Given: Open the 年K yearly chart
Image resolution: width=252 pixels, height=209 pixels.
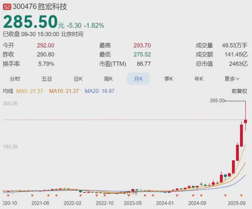Looking at the screenshot, I should (198, 79).
